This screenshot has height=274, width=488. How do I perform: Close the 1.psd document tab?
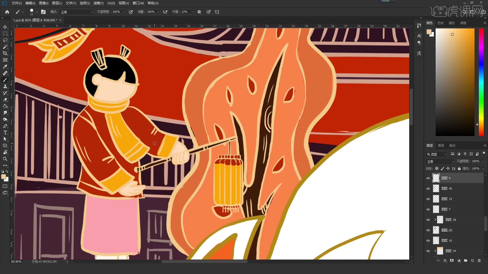60,20
